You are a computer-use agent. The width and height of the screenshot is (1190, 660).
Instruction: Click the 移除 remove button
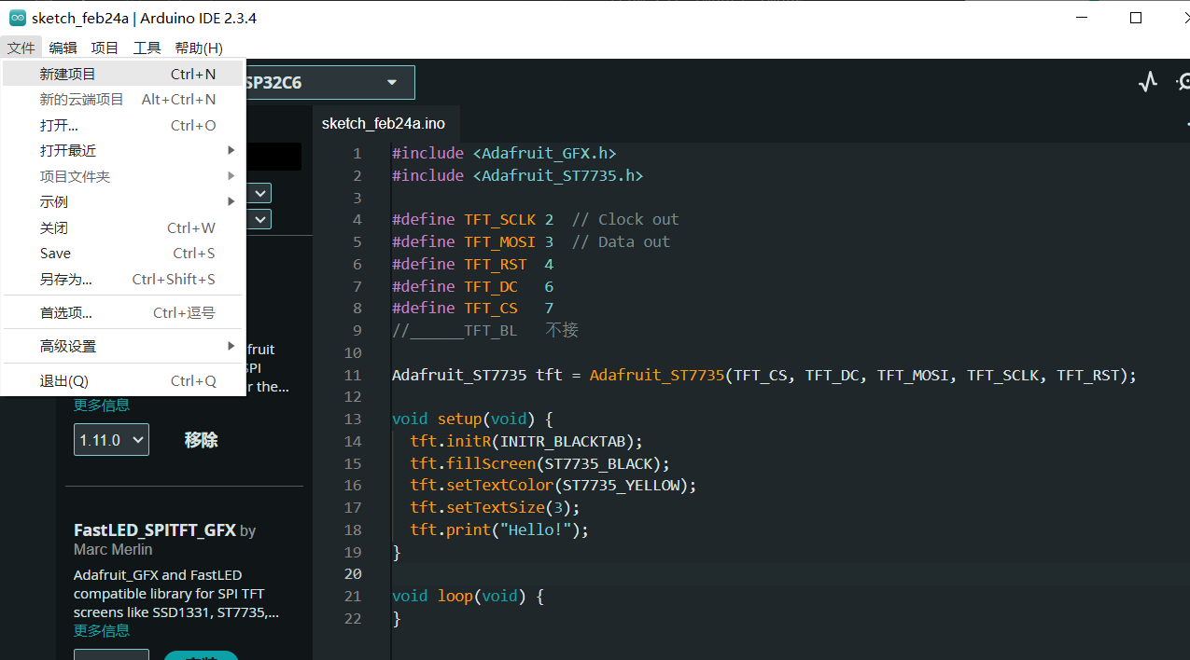201,440
